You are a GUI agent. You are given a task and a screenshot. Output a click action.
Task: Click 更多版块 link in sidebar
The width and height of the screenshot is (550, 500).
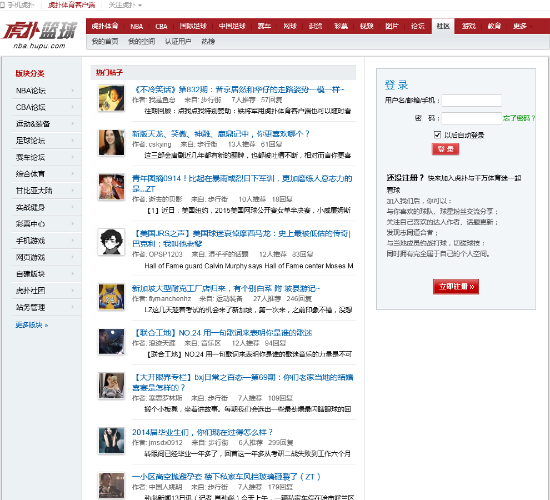coord(32,325)
